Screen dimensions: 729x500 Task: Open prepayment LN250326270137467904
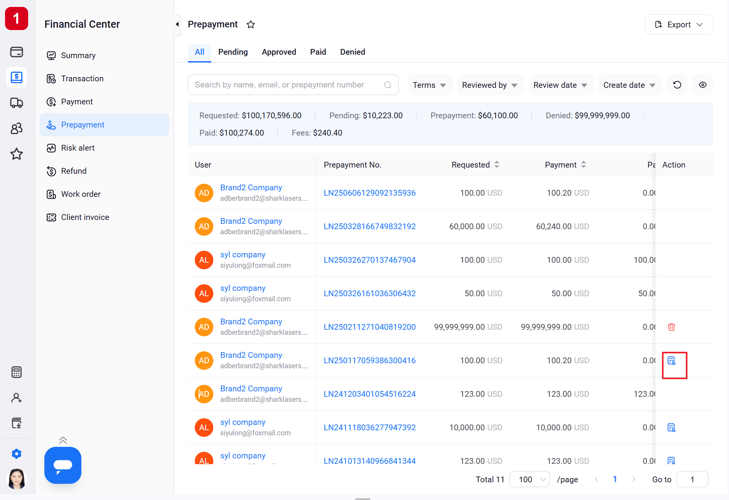pyautogui.click(x=370, y=260)
